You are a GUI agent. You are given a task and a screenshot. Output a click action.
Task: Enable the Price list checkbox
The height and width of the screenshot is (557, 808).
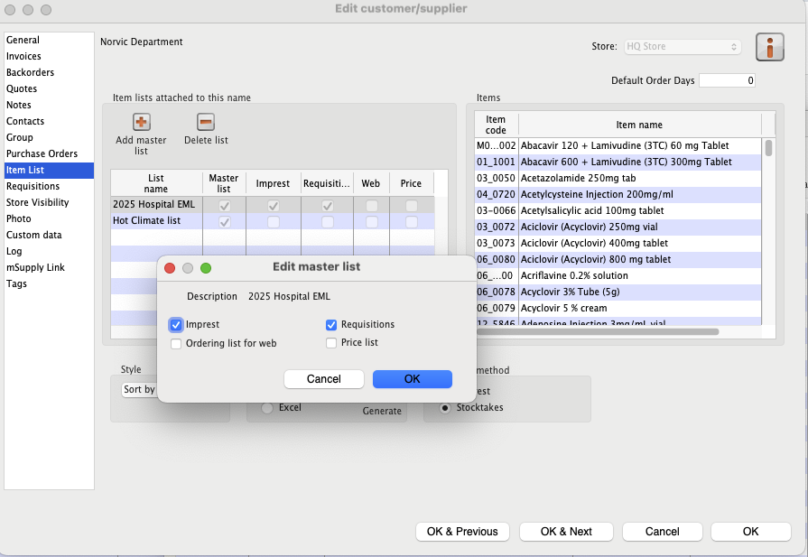[331, 343]
